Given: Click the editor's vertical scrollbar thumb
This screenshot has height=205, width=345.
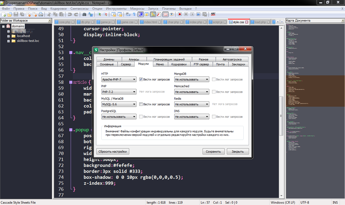Looking at the screenshot, I should [x=281, y=111].
